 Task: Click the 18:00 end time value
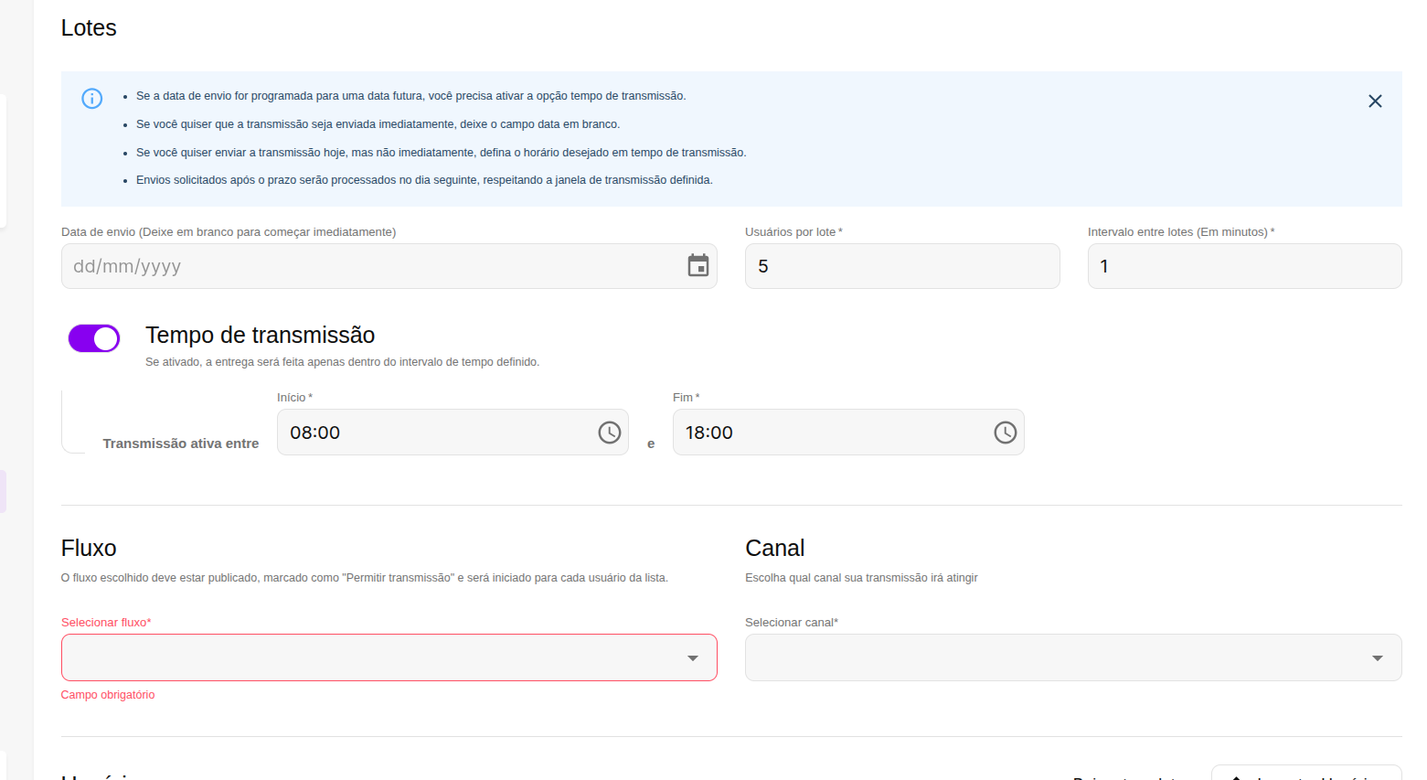(709, 433)
